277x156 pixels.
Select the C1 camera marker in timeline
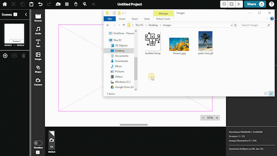52,143
